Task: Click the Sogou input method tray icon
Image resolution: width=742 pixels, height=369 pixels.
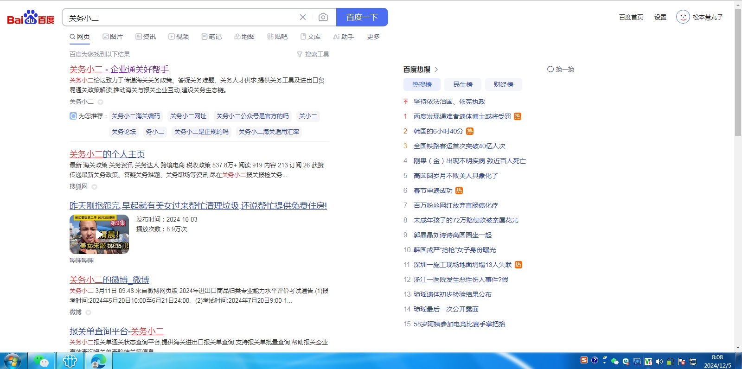Action: [584, 360]
